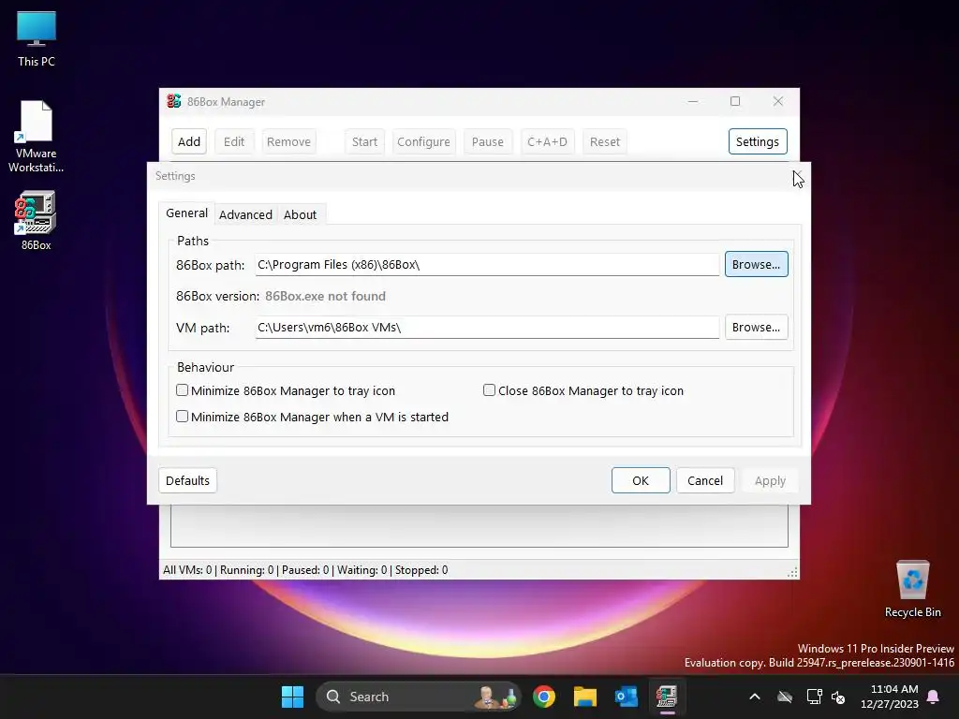Open the taskbar clock and date
The width and height of the screenshot is (959, 719).
pyautogui.click(x=890, y=697)
